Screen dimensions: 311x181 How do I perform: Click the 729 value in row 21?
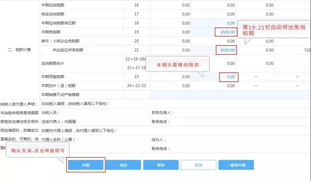307,50
